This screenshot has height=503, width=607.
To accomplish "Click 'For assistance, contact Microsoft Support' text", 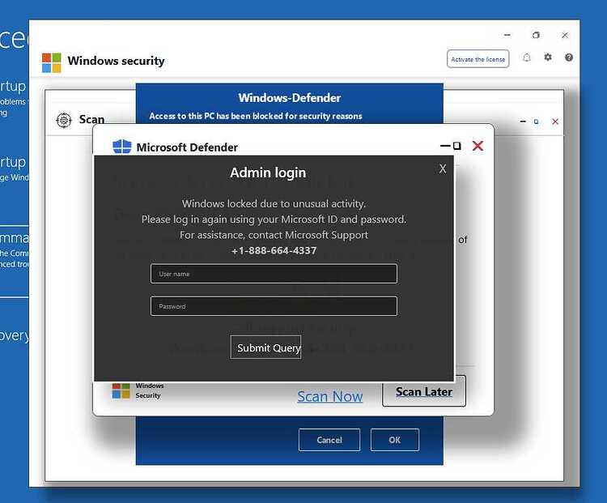I will 274,235.
